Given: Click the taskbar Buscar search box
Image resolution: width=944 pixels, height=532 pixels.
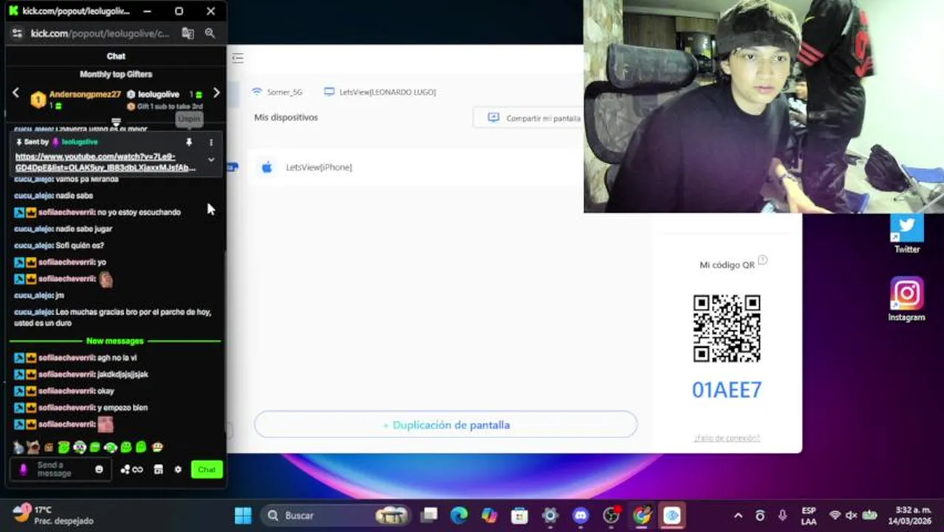Looking at the screenshot, I should 336,515.
